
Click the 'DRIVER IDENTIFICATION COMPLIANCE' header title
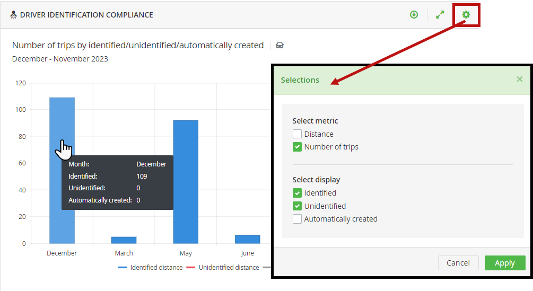coord(86,15)
